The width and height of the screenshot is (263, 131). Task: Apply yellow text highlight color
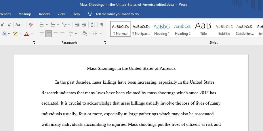(15, 34)
